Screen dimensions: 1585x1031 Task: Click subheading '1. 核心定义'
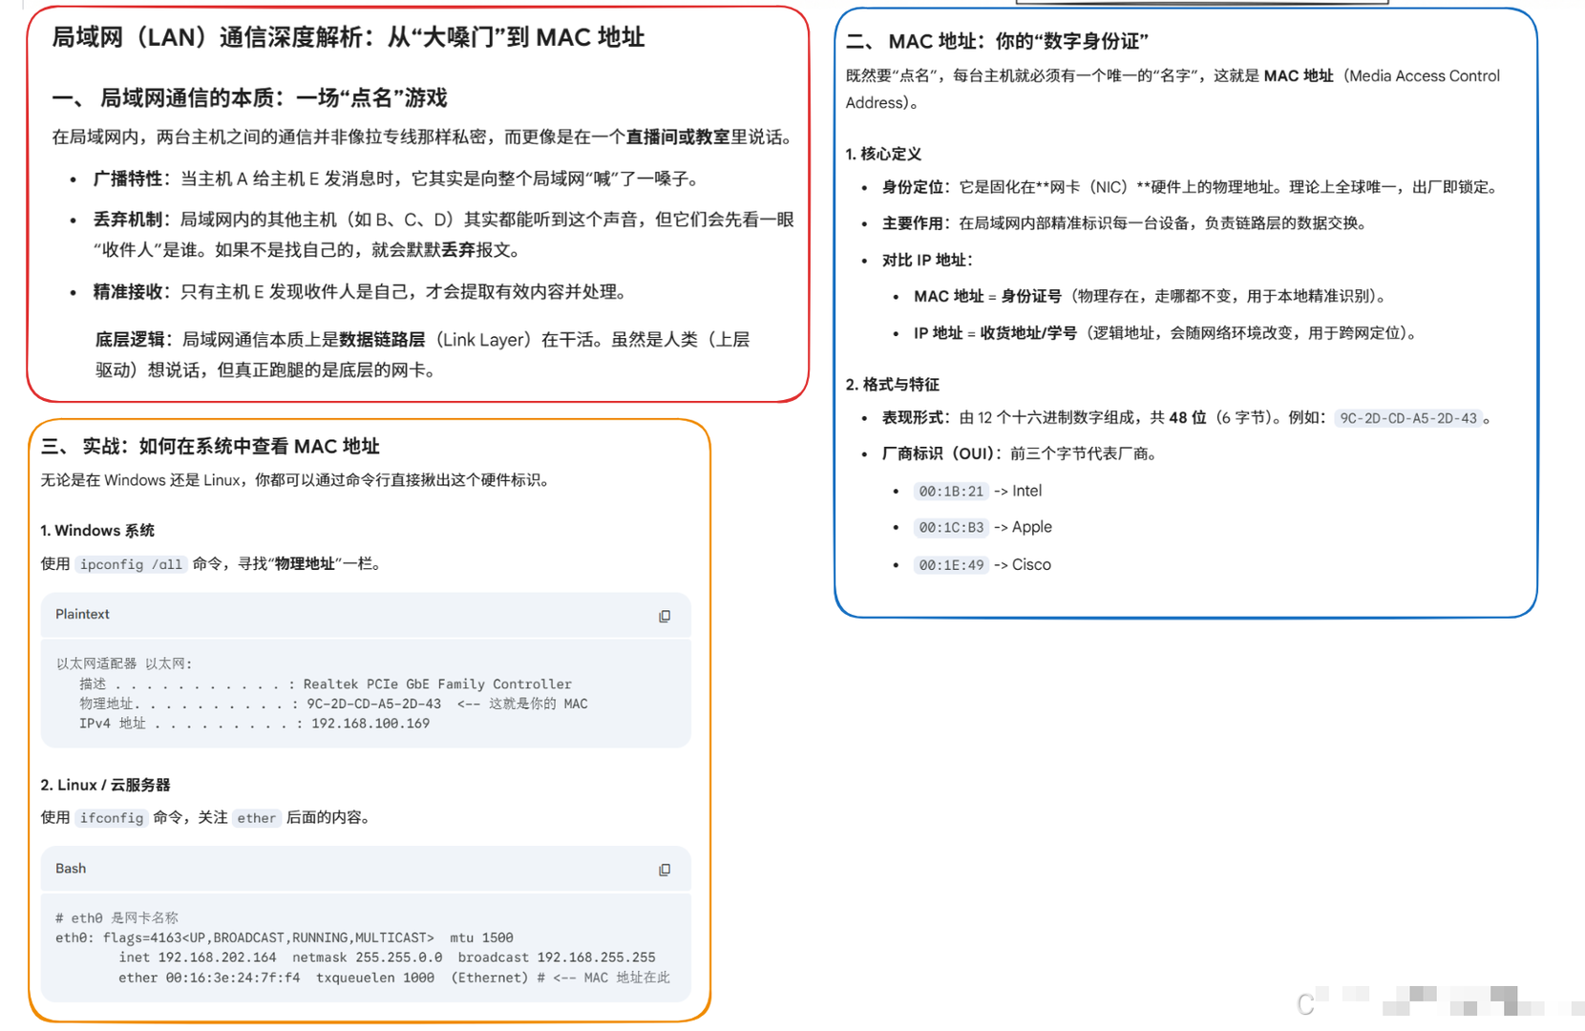pos(883,154)
